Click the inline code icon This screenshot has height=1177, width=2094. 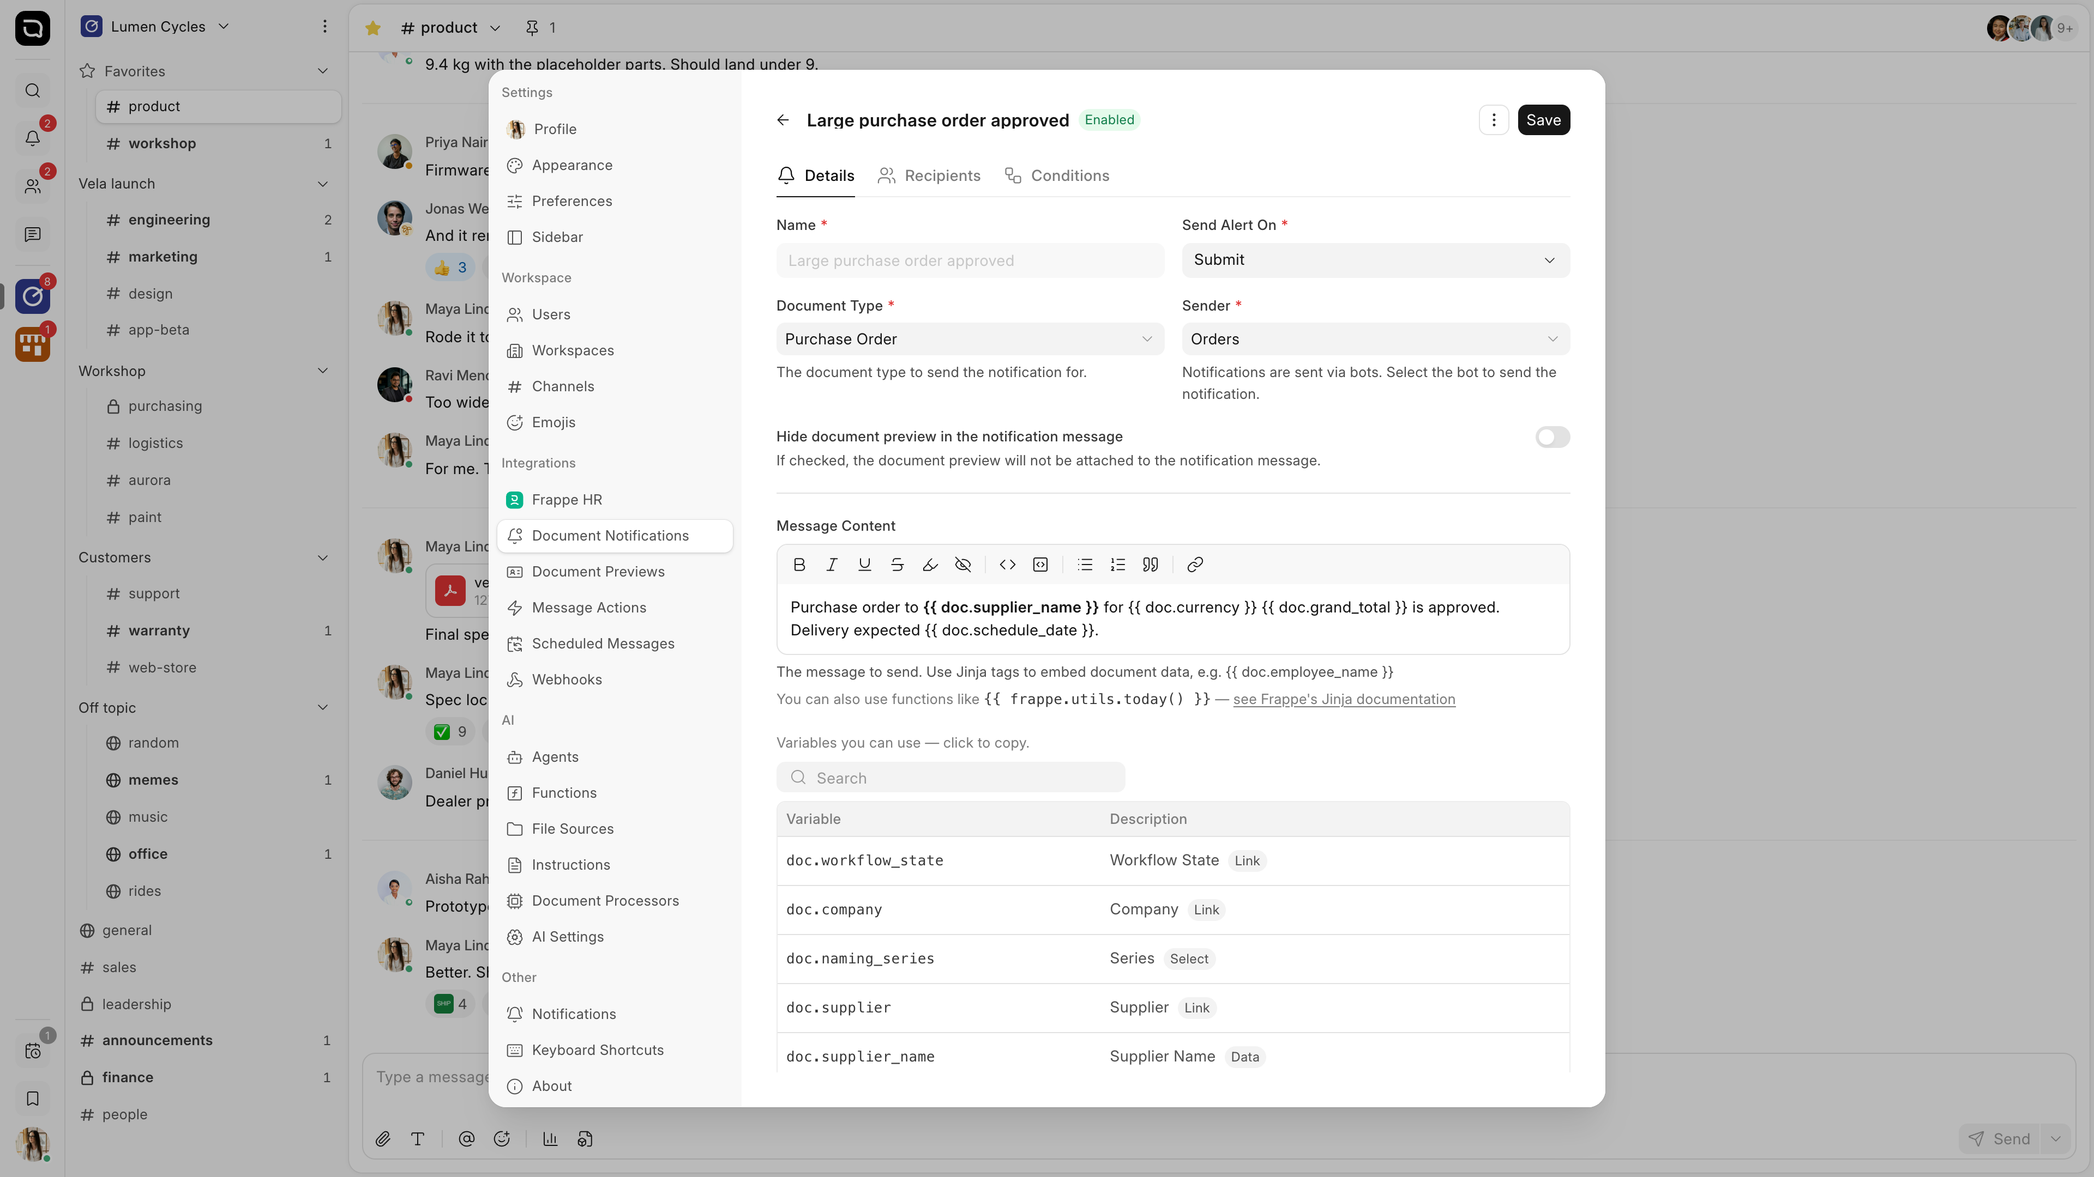coord(1007,565)
